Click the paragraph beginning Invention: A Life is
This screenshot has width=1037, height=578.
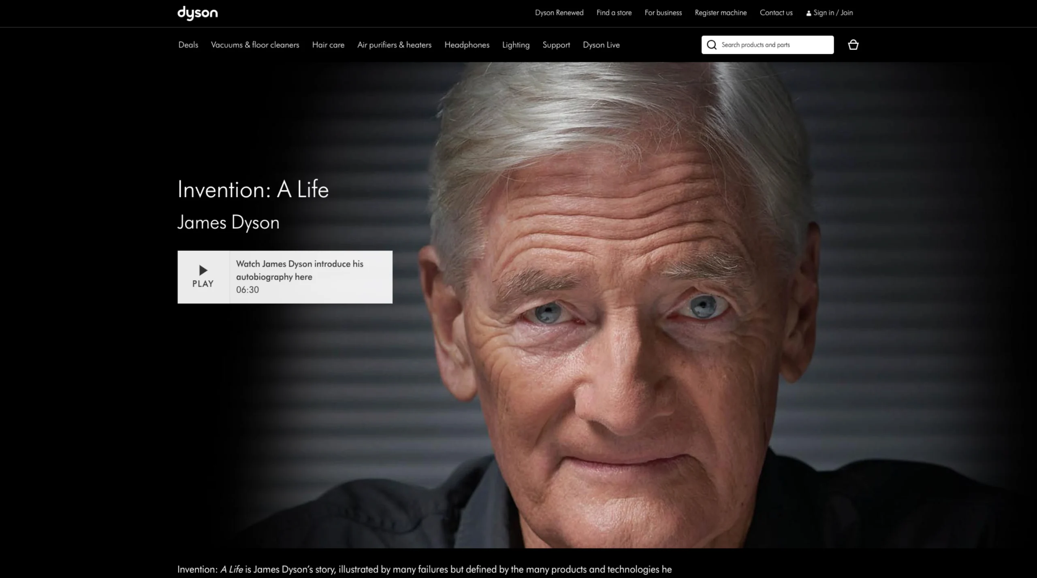coord(425,569)
